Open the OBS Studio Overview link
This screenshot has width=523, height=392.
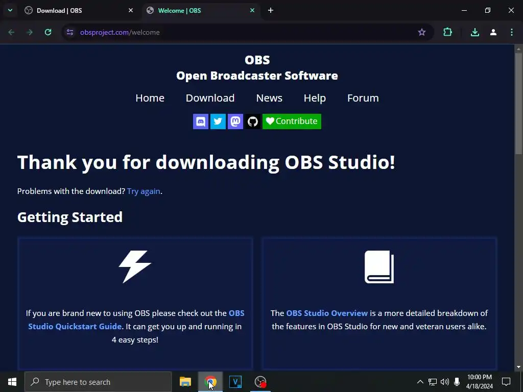tap(327, 313)
